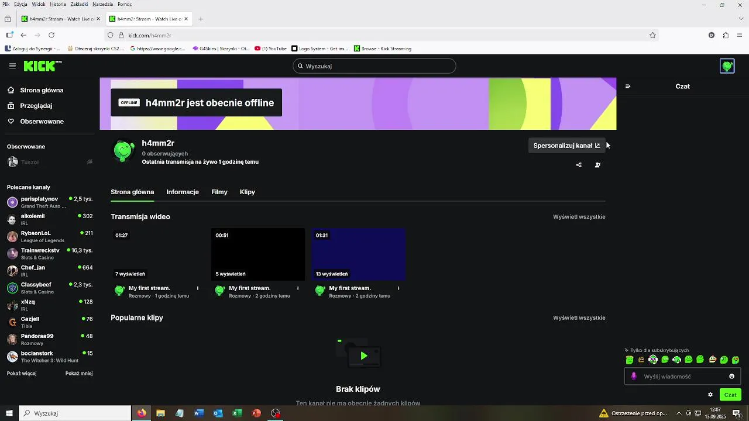Select the Strona główna channel tab
Image resolution: width=749 pixels, height=421 pixels.
132,192
